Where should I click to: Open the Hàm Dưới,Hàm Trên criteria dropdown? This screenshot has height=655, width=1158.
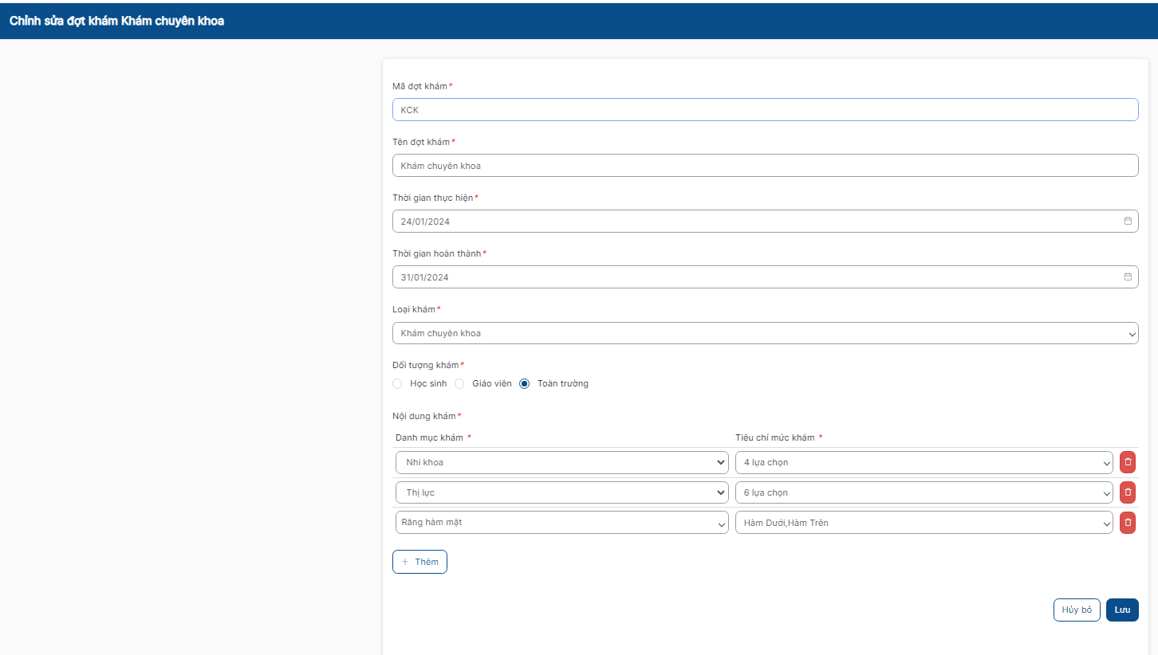pos(924,523)
